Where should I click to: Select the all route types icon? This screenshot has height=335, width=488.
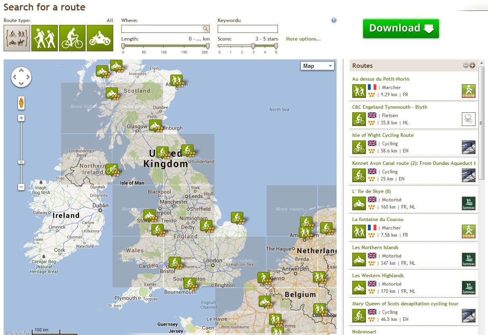[17, 38]
